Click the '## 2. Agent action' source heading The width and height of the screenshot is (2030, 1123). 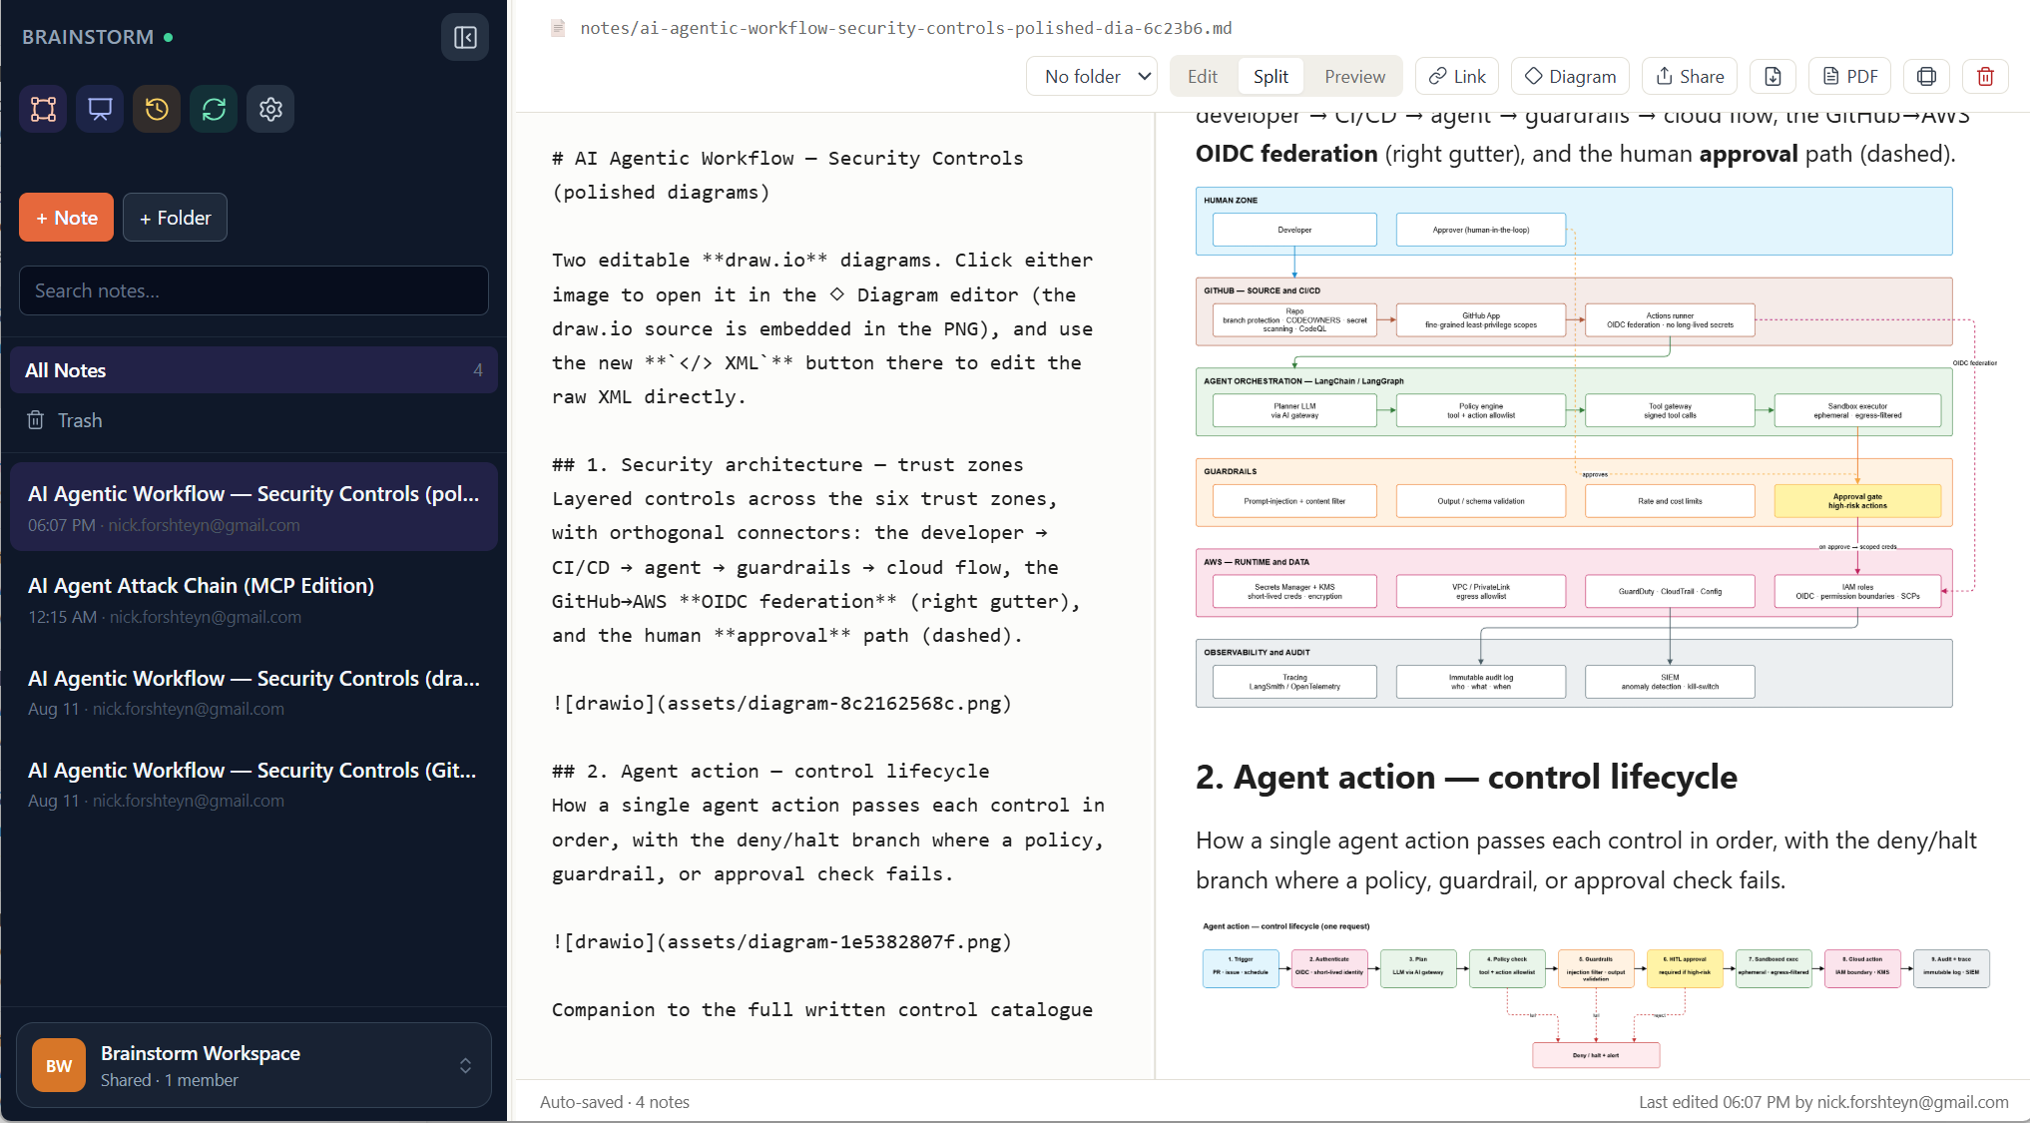point(770,771)
